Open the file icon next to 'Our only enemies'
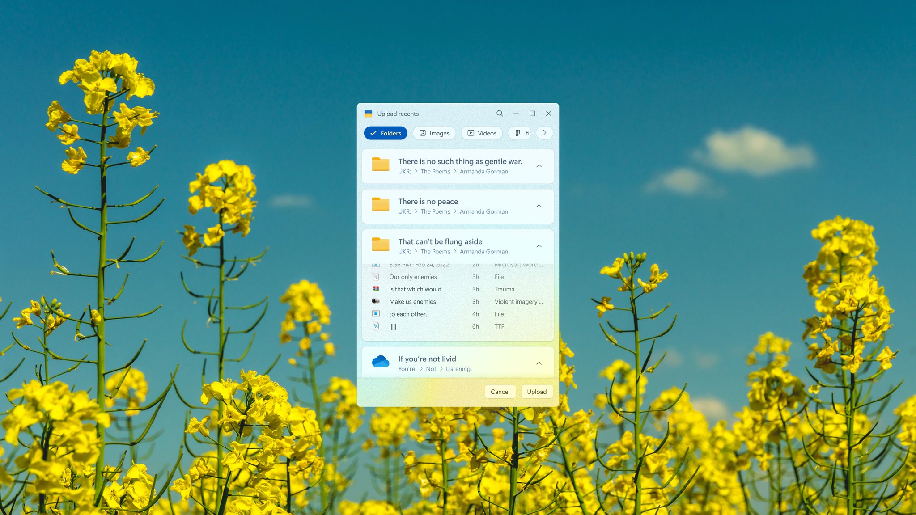This screenshot has height=515, width=916. point(376,277)
